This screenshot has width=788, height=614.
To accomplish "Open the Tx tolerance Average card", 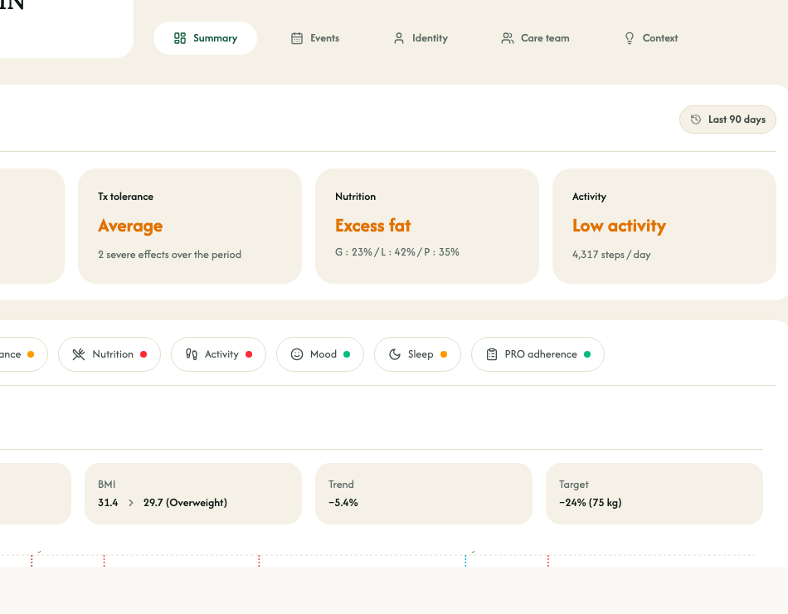I will point(190,226).
